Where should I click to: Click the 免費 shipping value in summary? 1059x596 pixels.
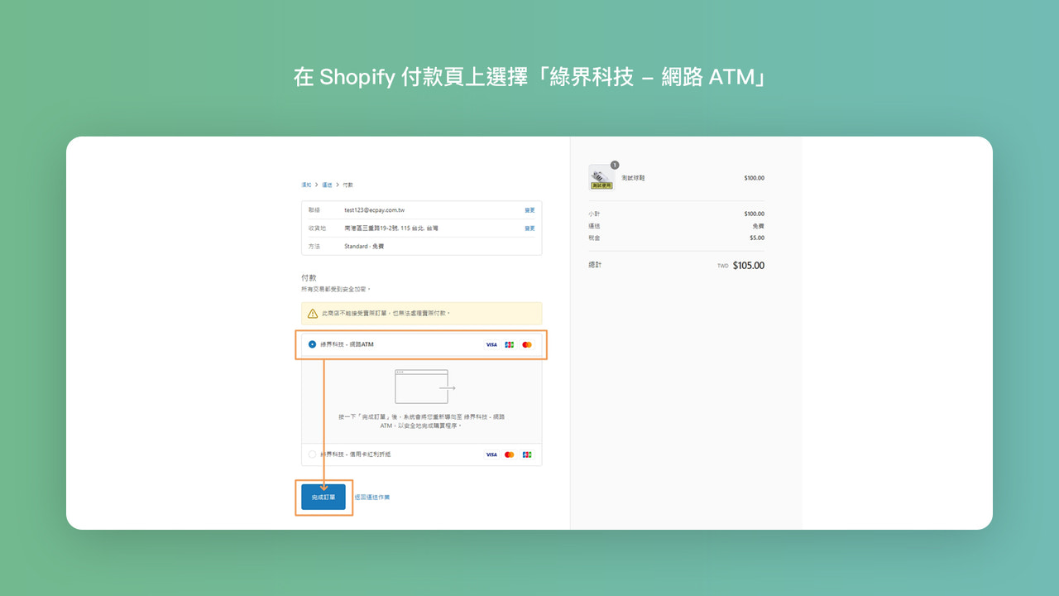[x=759, y=226]
